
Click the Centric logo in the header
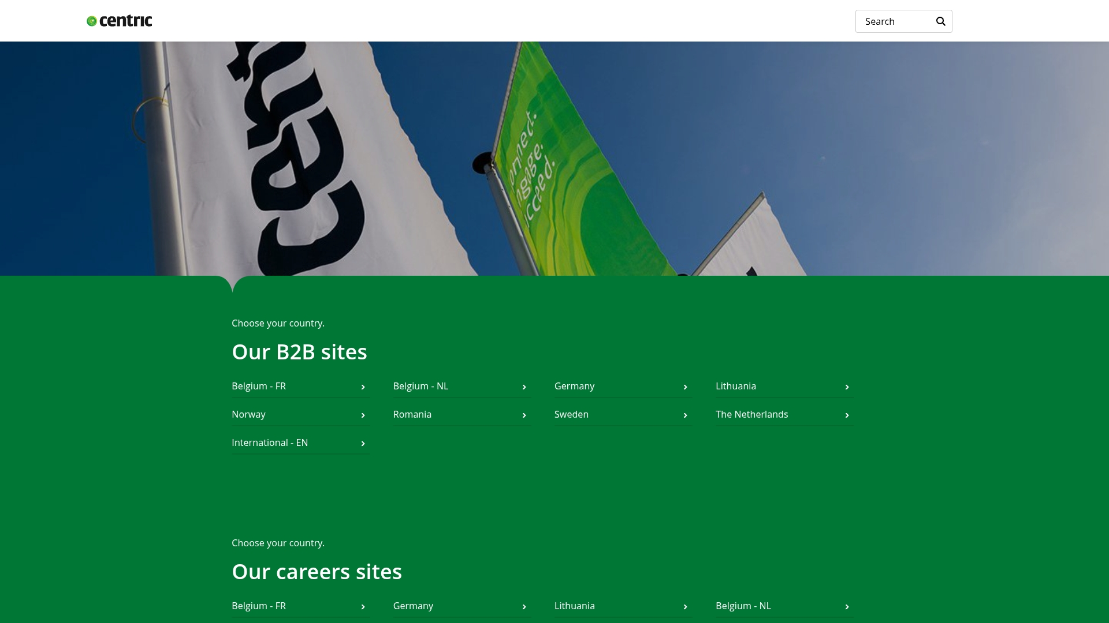coord(120,21)
